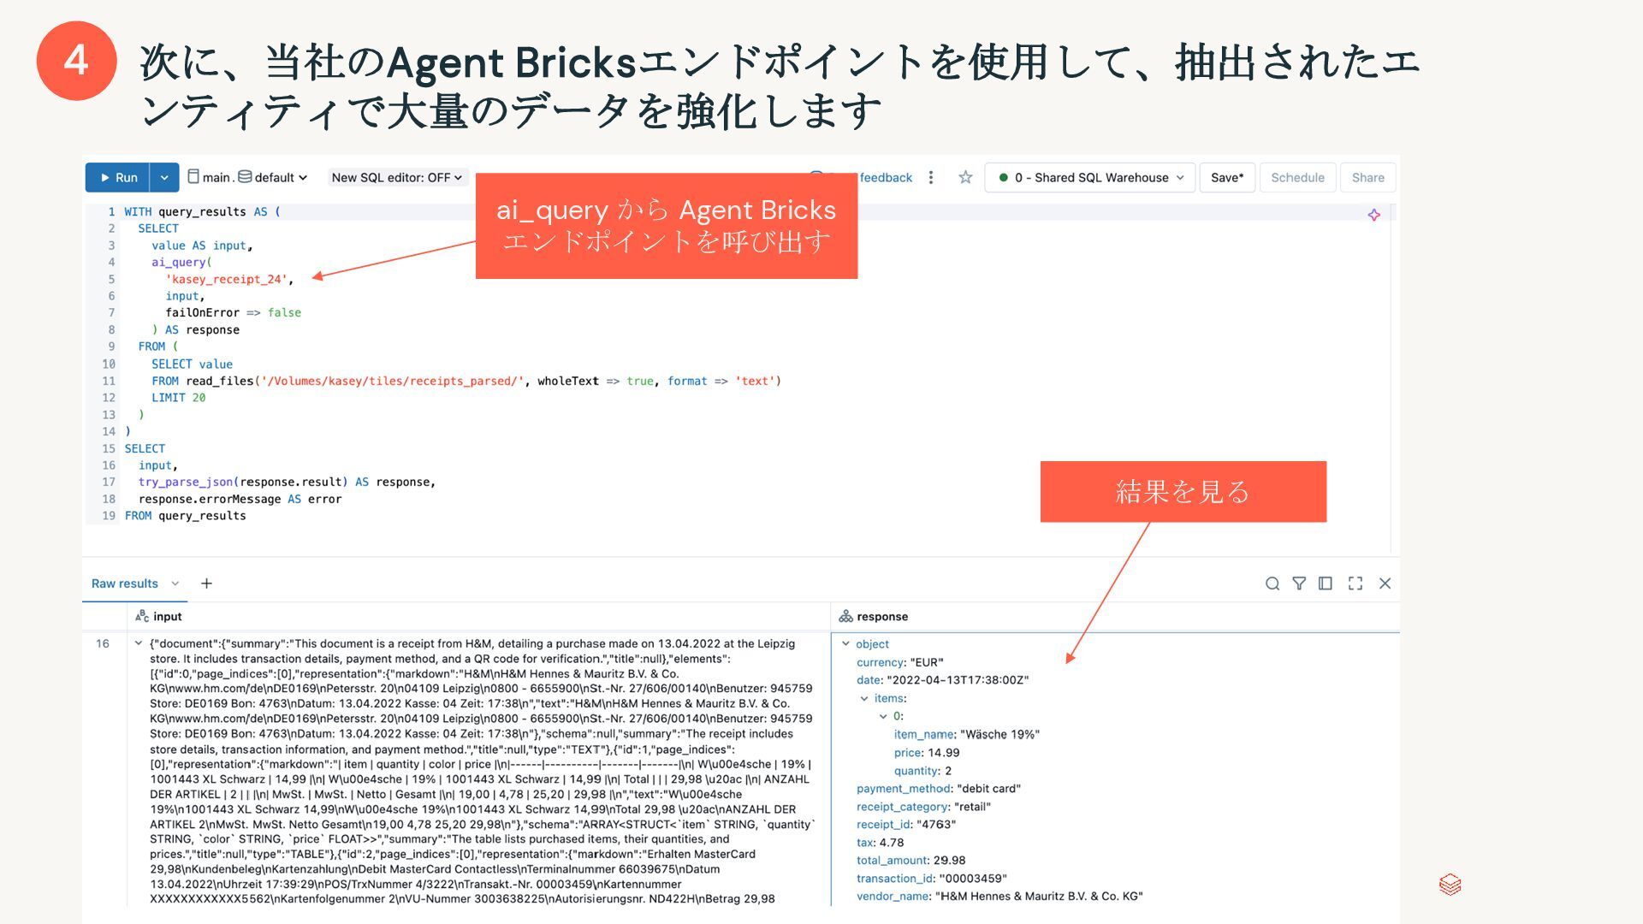Collapse the items tree node

[864, 698]
